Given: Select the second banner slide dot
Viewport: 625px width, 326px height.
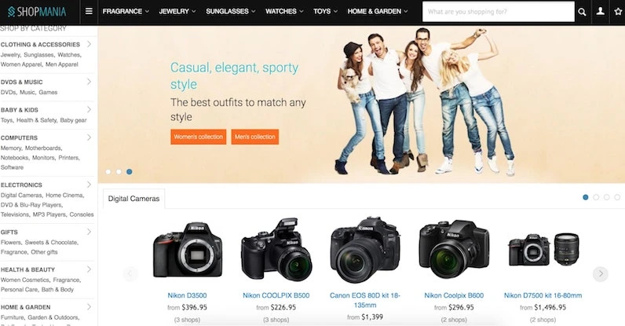Looking at the screenshot, I should point(119,171).
